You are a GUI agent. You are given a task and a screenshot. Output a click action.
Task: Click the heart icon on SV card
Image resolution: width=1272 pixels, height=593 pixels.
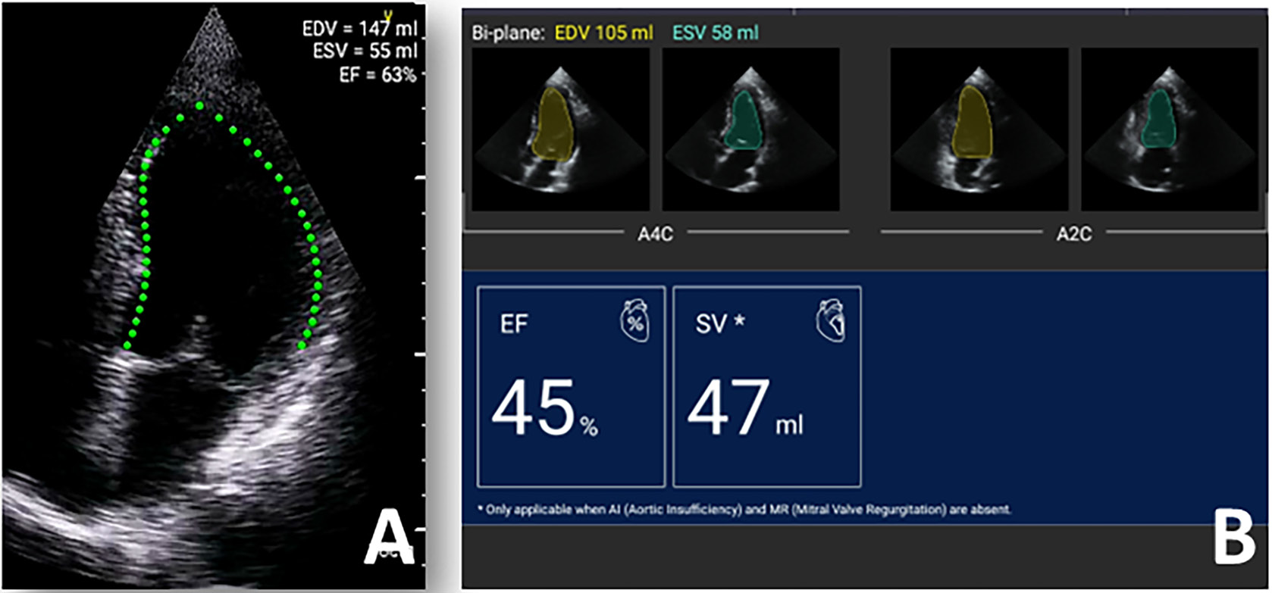click(x=830, y=320)
